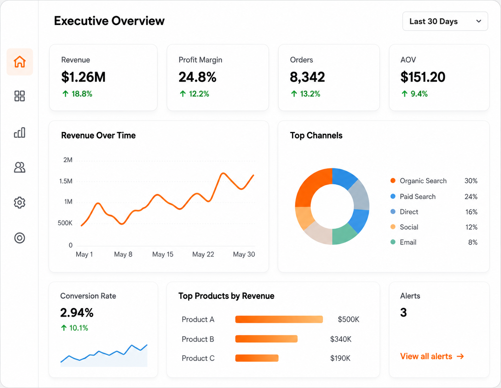Click the chevron in the date range selector
The image size is (501, 388).
(479, 21)
